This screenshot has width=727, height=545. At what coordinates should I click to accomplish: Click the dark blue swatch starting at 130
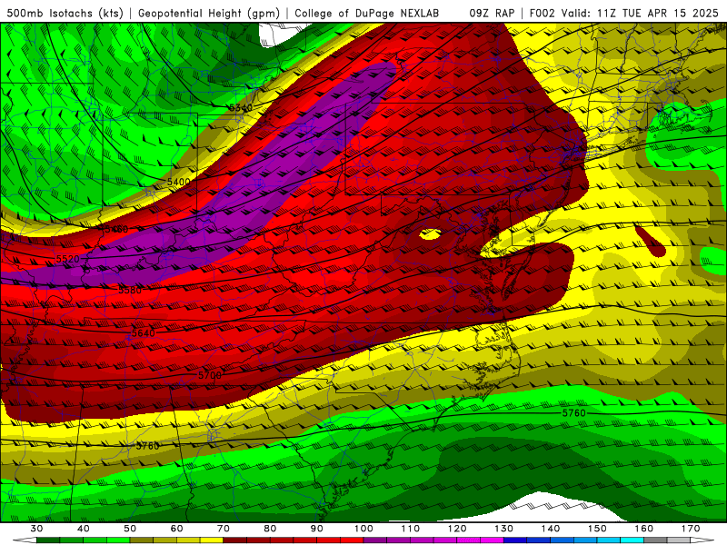(515, 540)
